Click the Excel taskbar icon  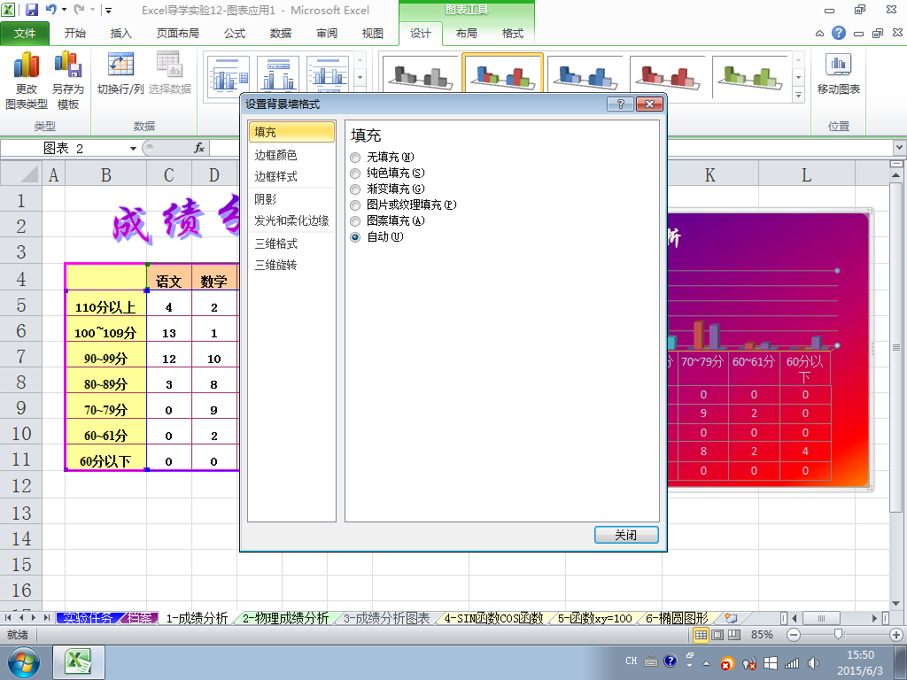(79, 662)
